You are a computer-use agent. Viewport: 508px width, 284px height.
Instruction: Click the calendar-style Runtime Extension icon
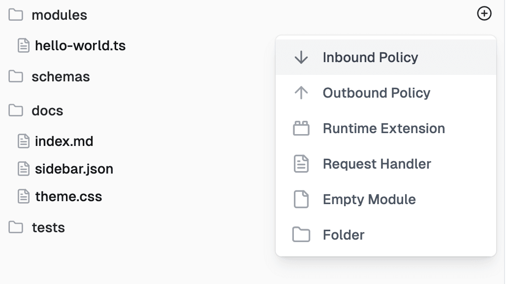300,128
